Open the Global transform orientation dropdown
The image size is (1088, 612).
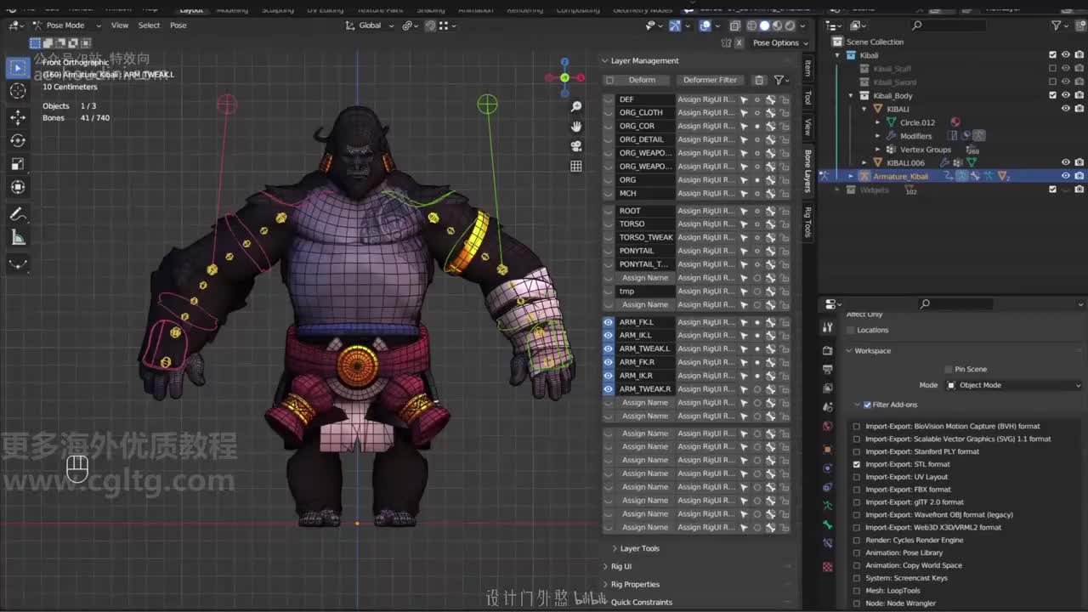[371, 25]
